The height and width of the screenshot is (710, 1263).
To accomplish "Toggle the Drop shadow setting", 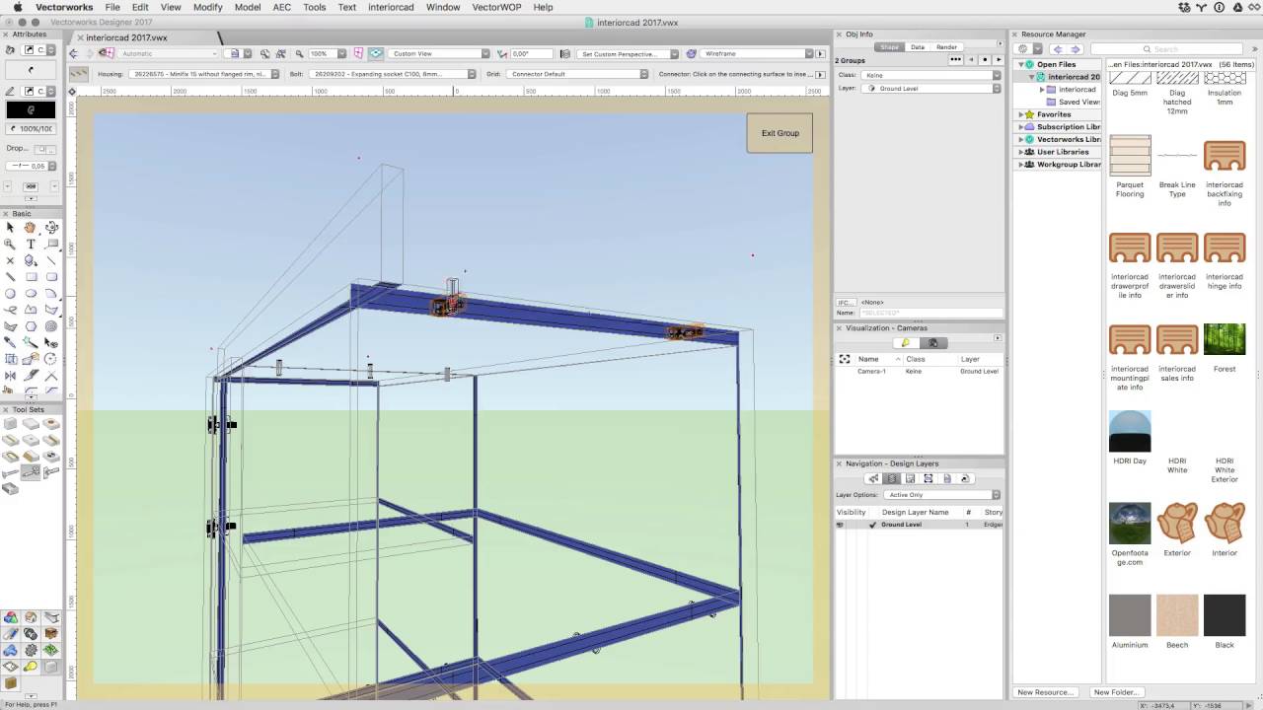I will click(45, 149).
